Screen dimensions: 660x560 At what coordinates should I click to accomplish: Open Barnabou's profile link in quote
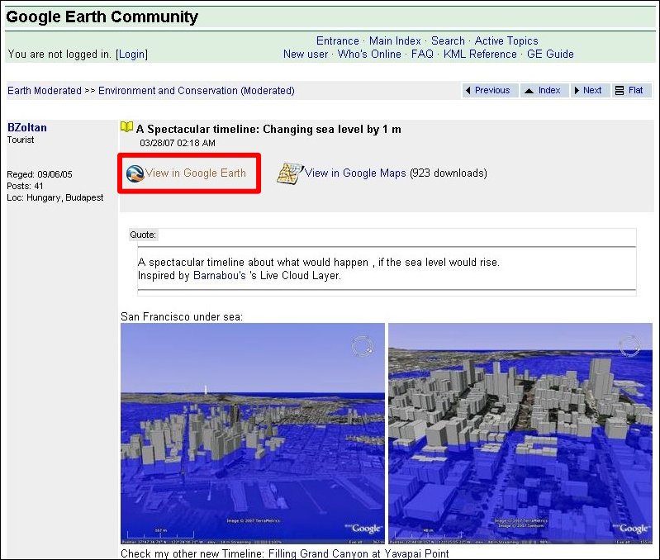[x=219, y=276]
